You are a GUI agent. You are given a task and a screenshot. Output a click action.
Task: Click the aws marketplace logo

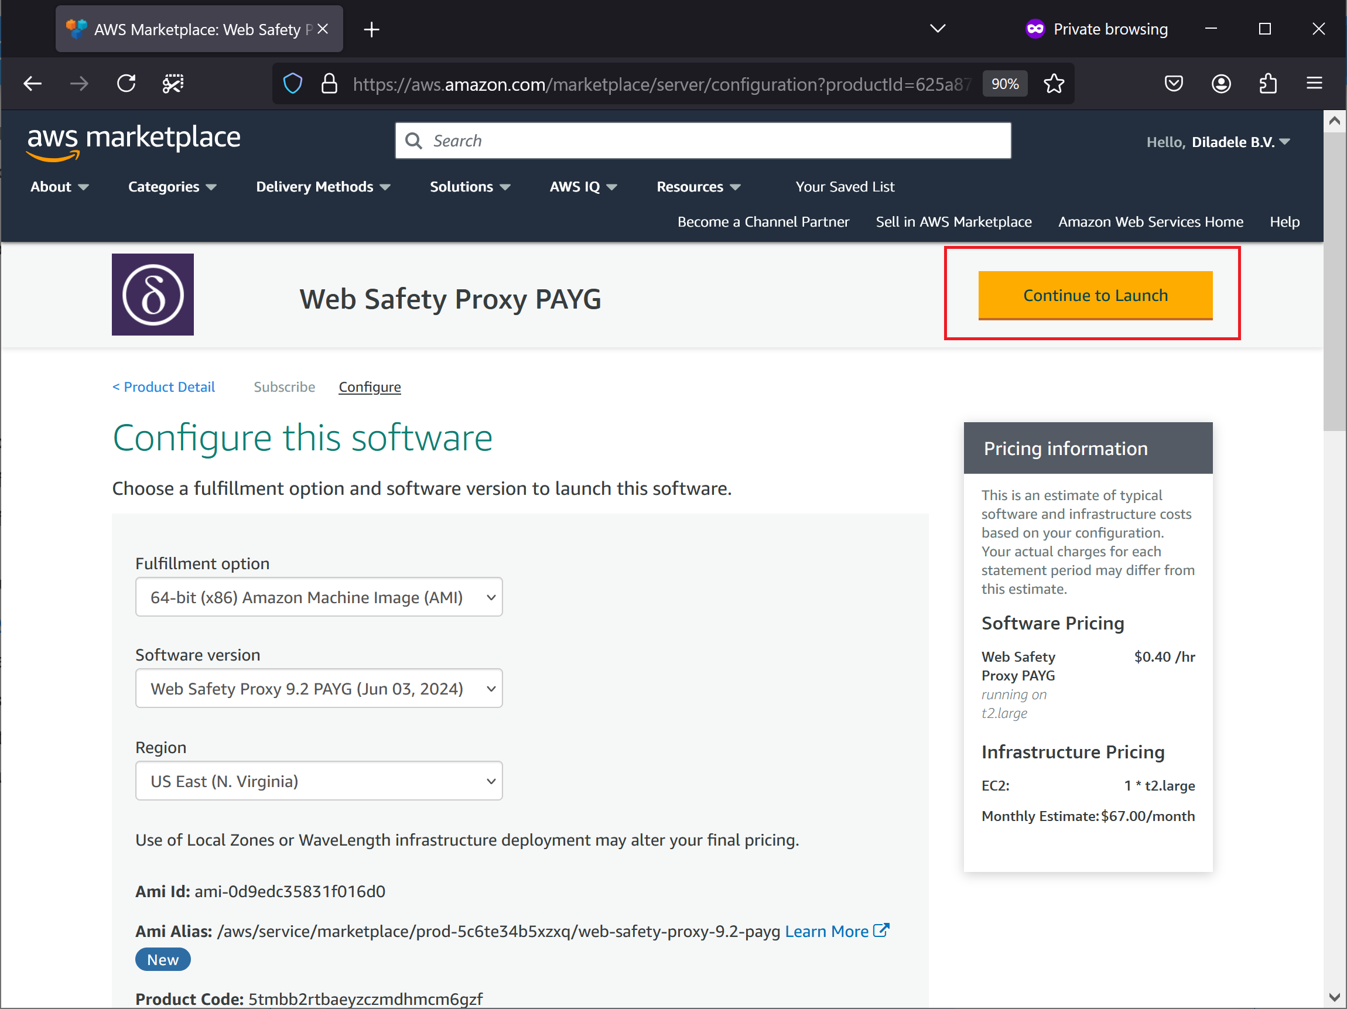134,142
